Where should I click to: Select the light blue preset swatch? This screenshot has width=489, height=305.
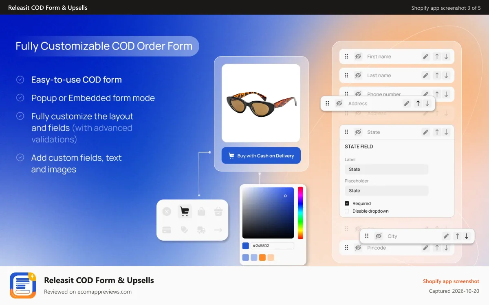pos(254,257)
